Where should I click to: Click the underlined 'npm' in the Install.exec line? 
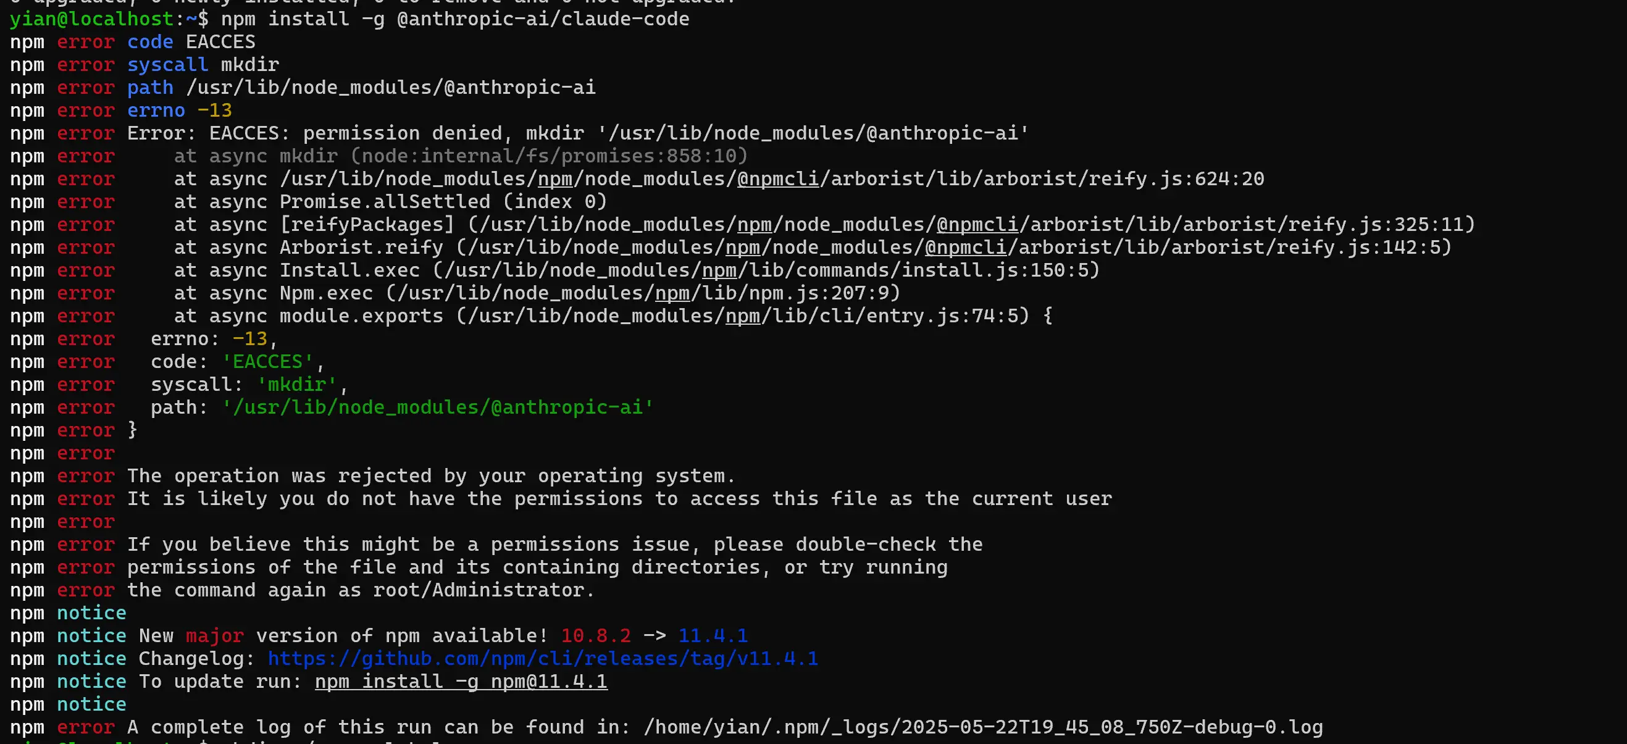pyautogui.click(x=719, y=270)
